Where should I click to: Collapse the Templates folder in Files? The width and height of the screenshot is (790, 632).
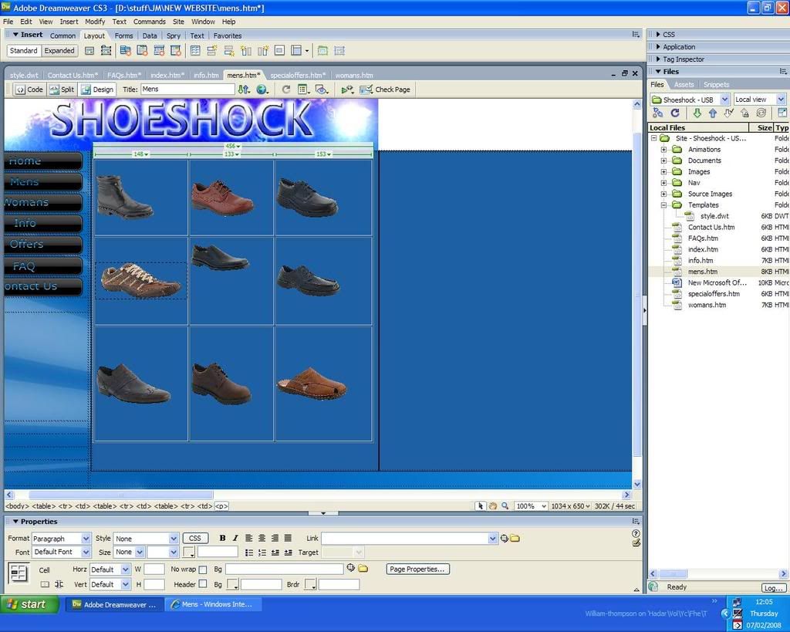[663, 204]
